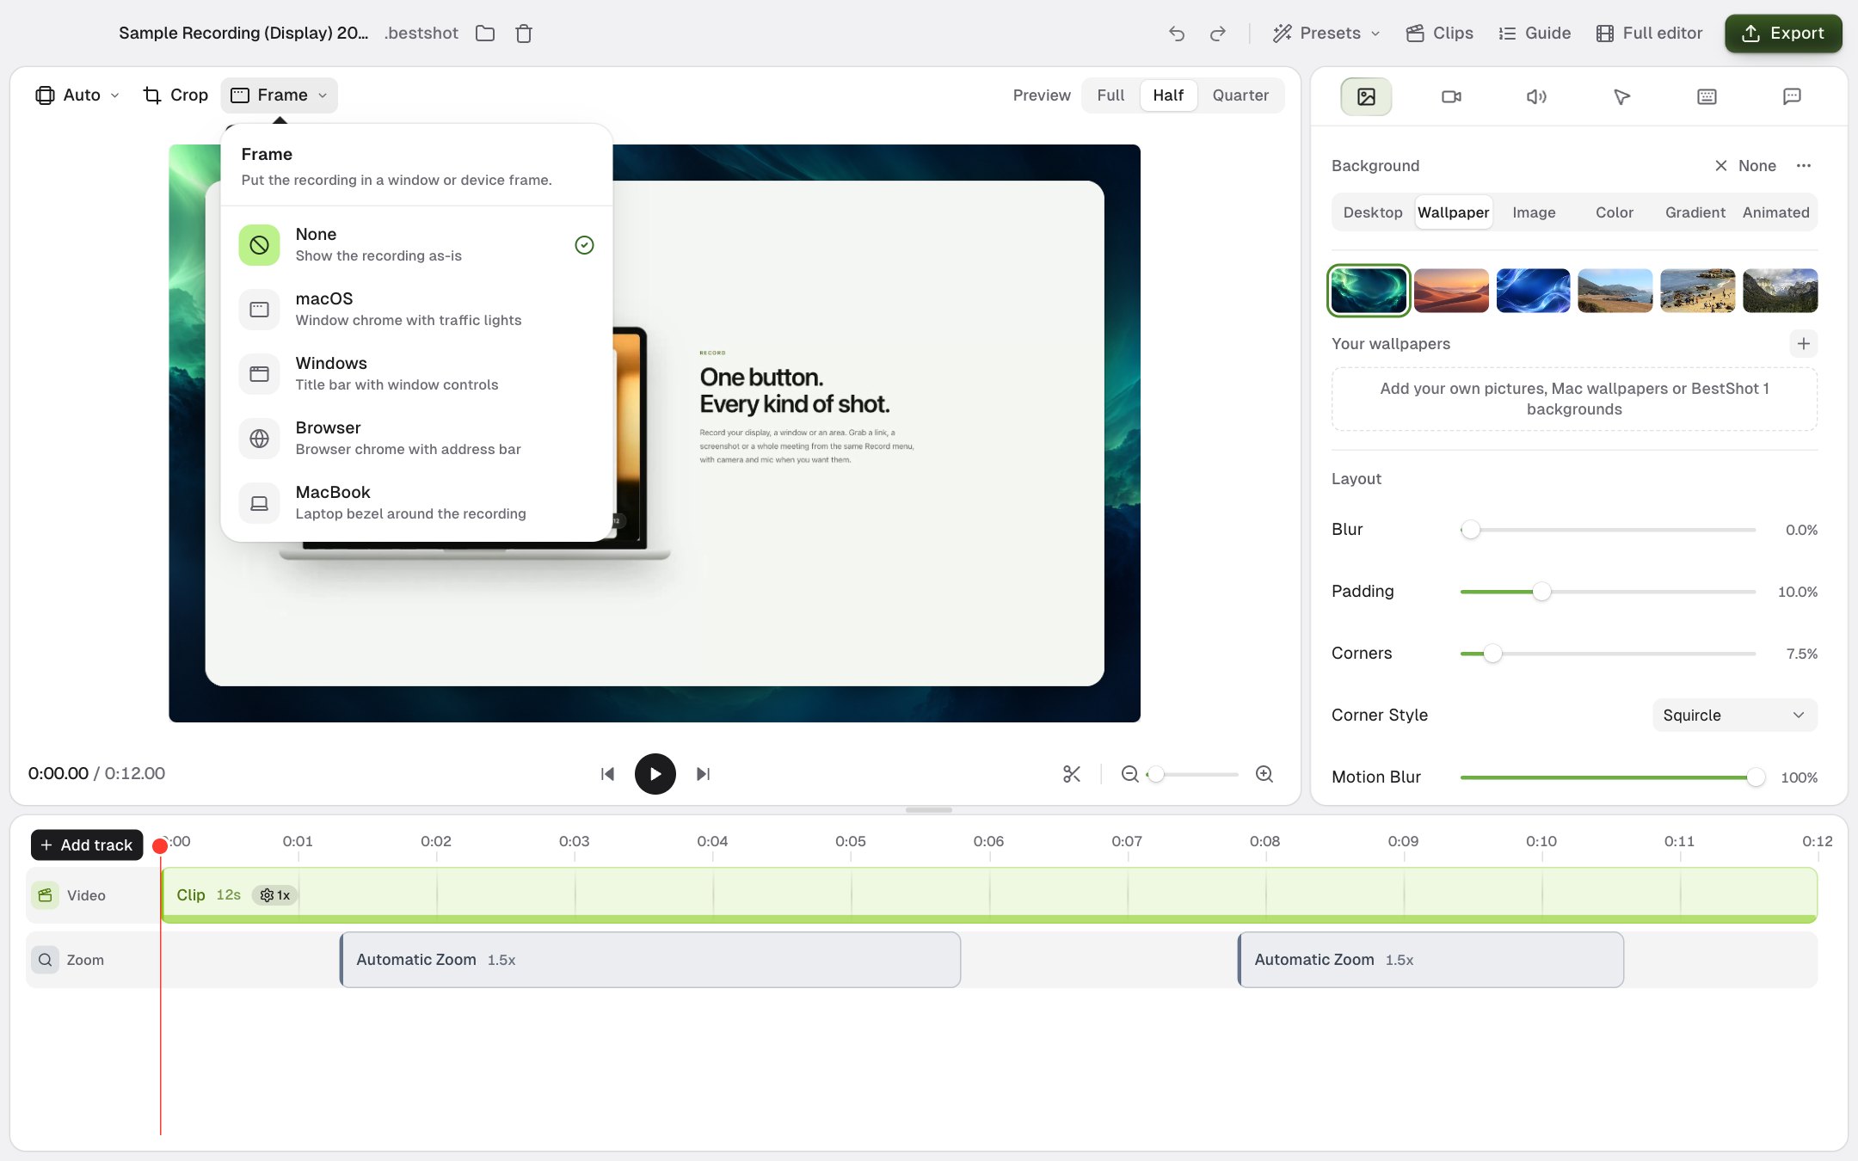Click the scissors split tool
Viewport: 1858px width, 1161px height.
1071,774
